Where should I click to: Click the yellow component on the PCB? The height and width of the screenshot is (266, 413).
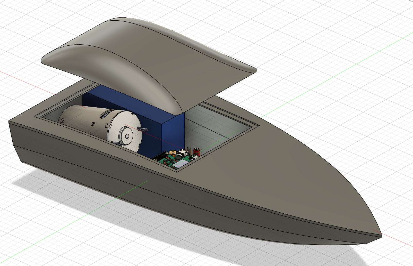point(173,152)
